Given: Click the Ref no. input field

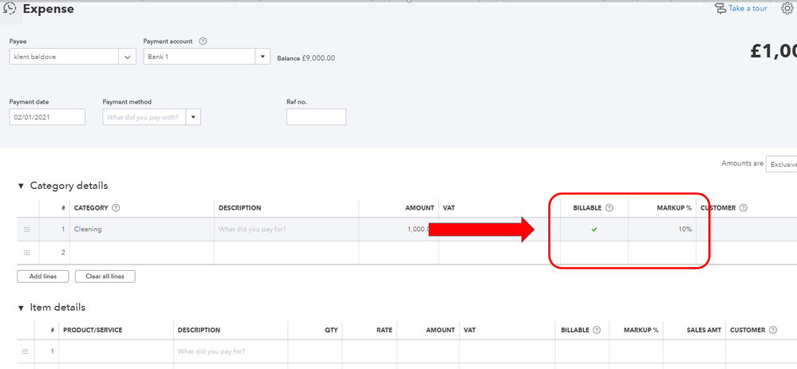Looking at the screenshot, I should (x=316, y=117).
